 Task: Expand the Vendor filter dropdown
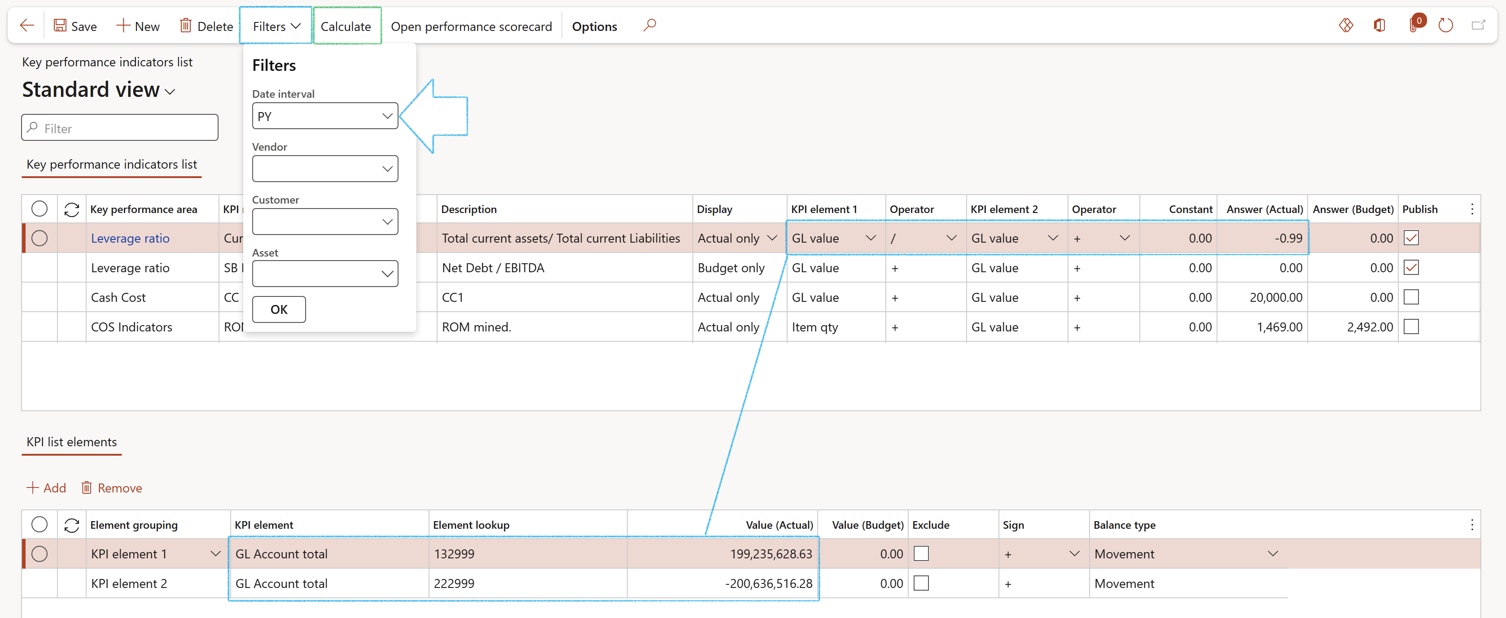386,169
